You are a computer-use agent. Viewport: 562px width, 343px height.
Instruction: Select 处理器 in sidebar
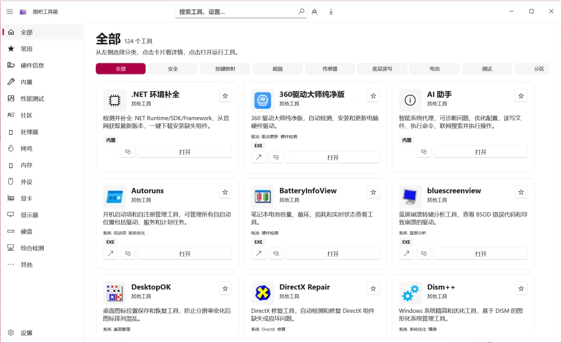pyautogui.click(x=42, y=132)
